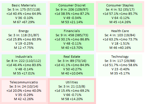Click Basic Materials M 67 +67.29% line

24,22
